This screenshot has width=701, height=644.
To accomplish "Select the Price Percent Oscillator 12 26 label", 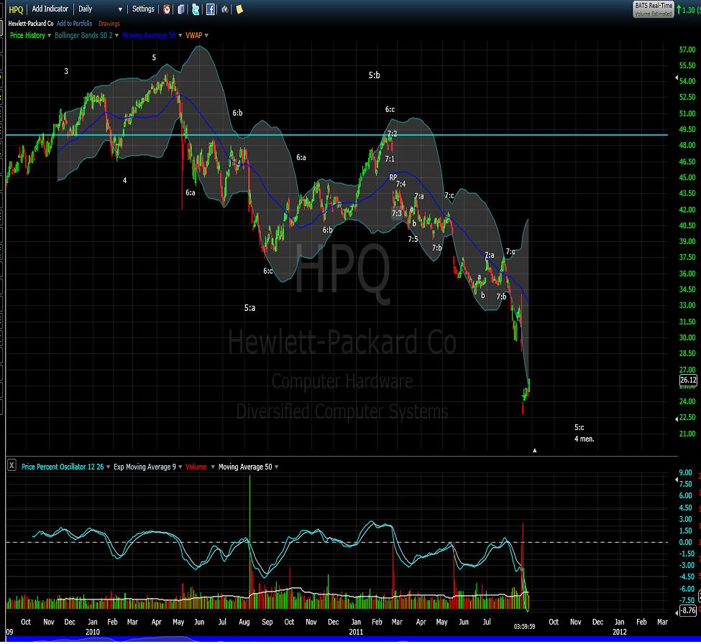I will click(x=63, y=467).
